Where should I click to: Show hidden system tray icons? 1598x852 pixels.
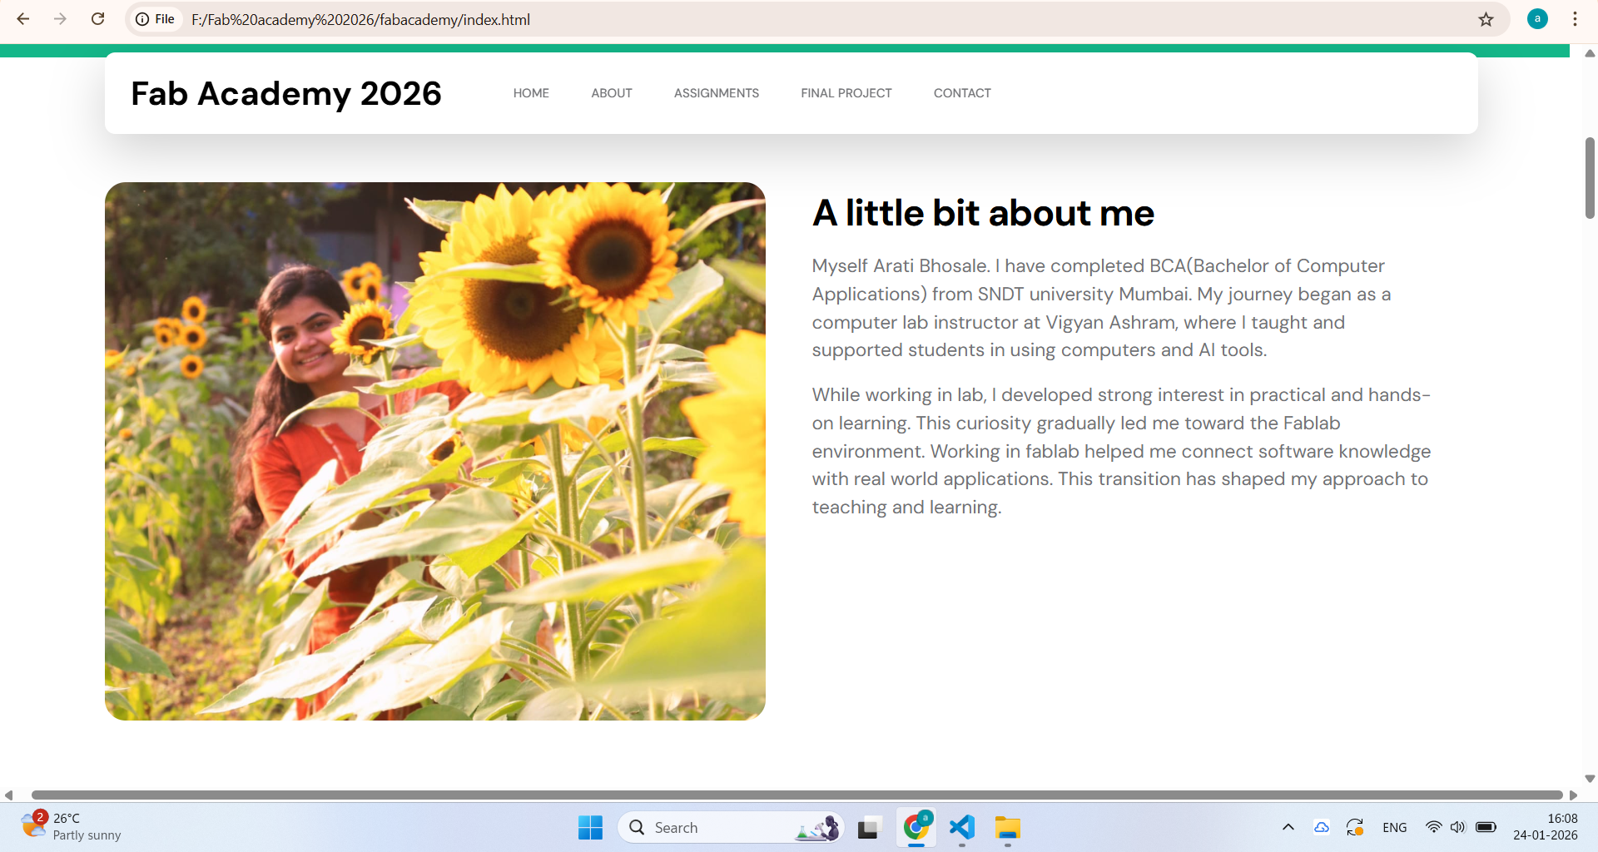tap(1288, 827)
